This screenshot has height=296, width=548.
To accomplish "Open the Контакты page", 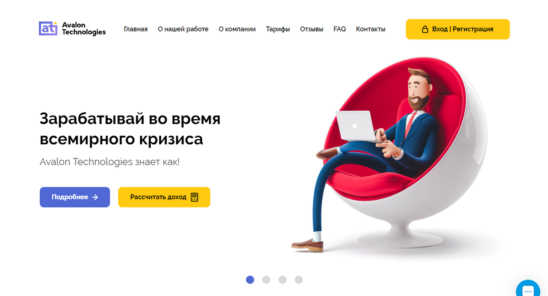I will 370,29.
